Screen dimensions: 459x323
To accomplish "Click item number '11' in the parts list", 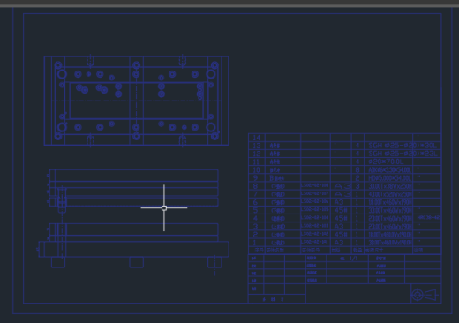I will tap(257, 161).
